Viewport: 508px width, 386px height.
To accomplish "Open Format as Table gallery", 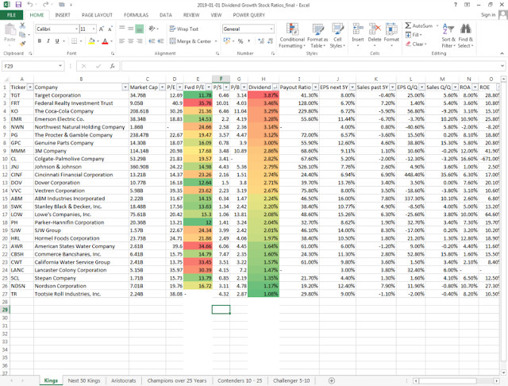I will tap(317, 36).
